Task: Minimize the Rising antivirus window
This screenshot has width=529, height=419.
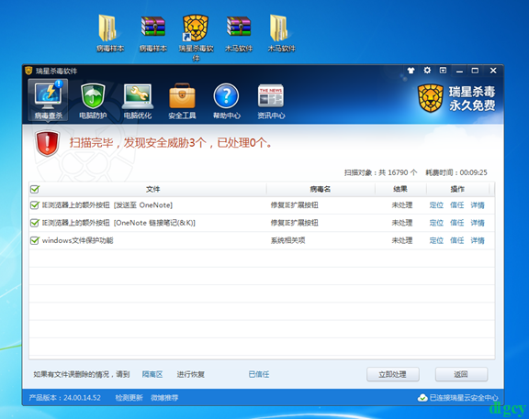Action: 459,71
